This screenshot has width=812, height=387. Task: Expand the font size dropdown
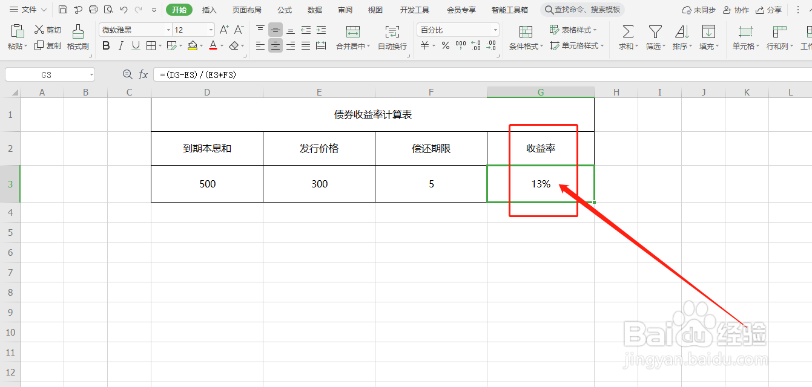tap(210, 29)
